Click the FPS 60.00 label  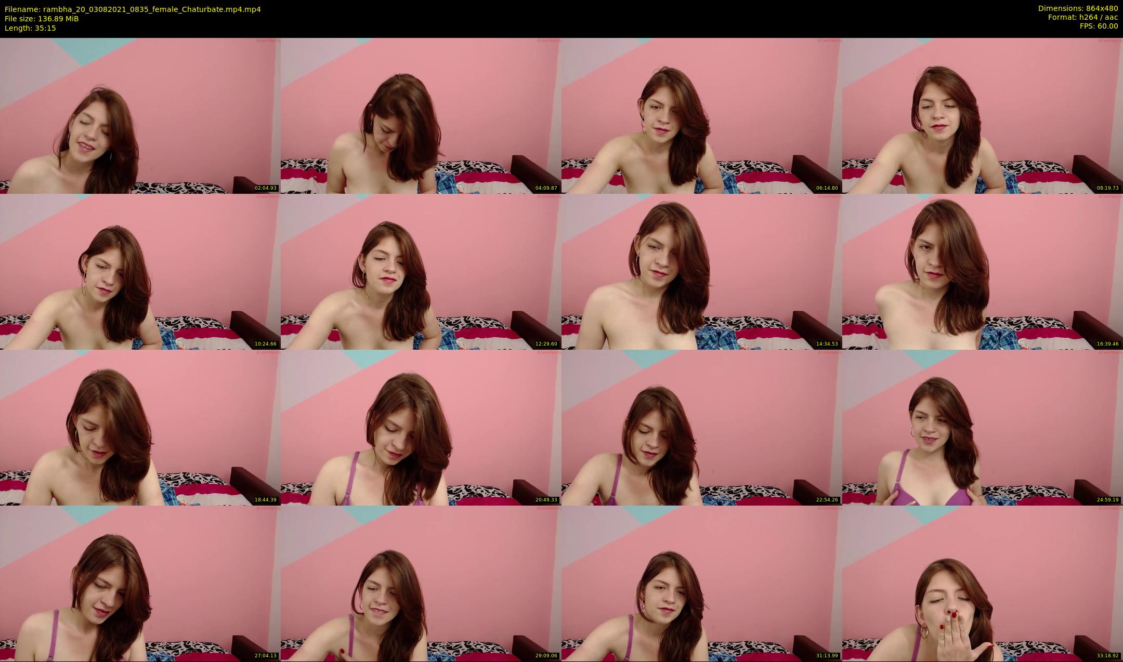point(1099,26)
